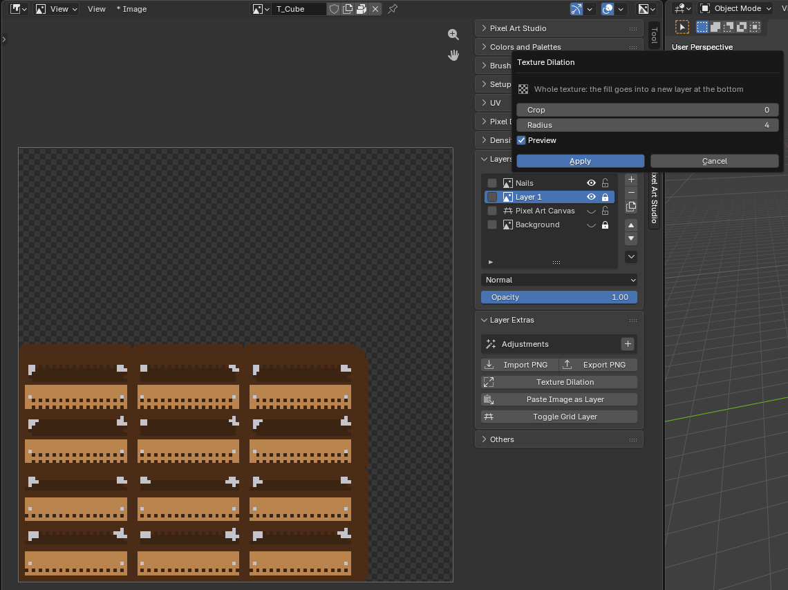Pin the image with the pin icon

pos(393,9)
